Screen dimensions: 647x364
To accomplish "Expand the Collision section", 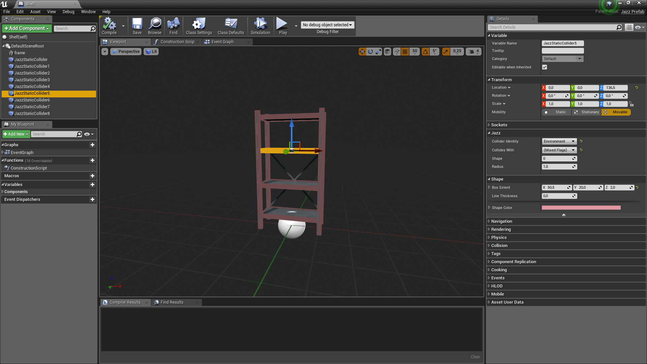I will [489, 246].
